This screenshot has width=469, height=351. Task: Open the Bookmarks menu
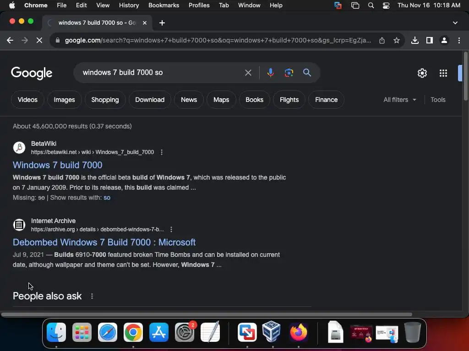pos(164,5)
